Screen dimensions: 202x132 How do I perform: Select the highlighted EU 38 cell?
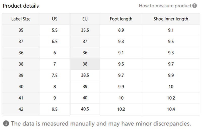pos(85,64)
